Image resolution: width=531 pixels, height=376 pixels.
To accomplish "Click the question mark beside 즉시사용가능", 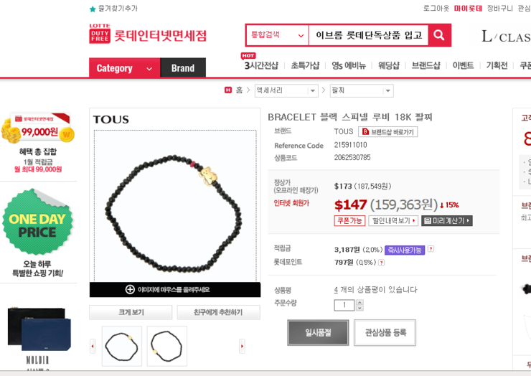I will [x=431, y=249].
